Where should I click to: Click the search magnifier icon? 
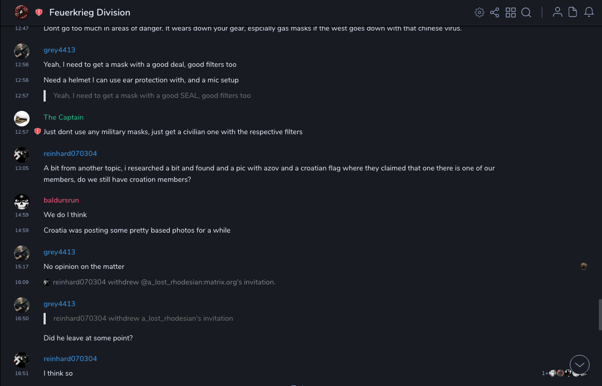[x=526, y=12]
